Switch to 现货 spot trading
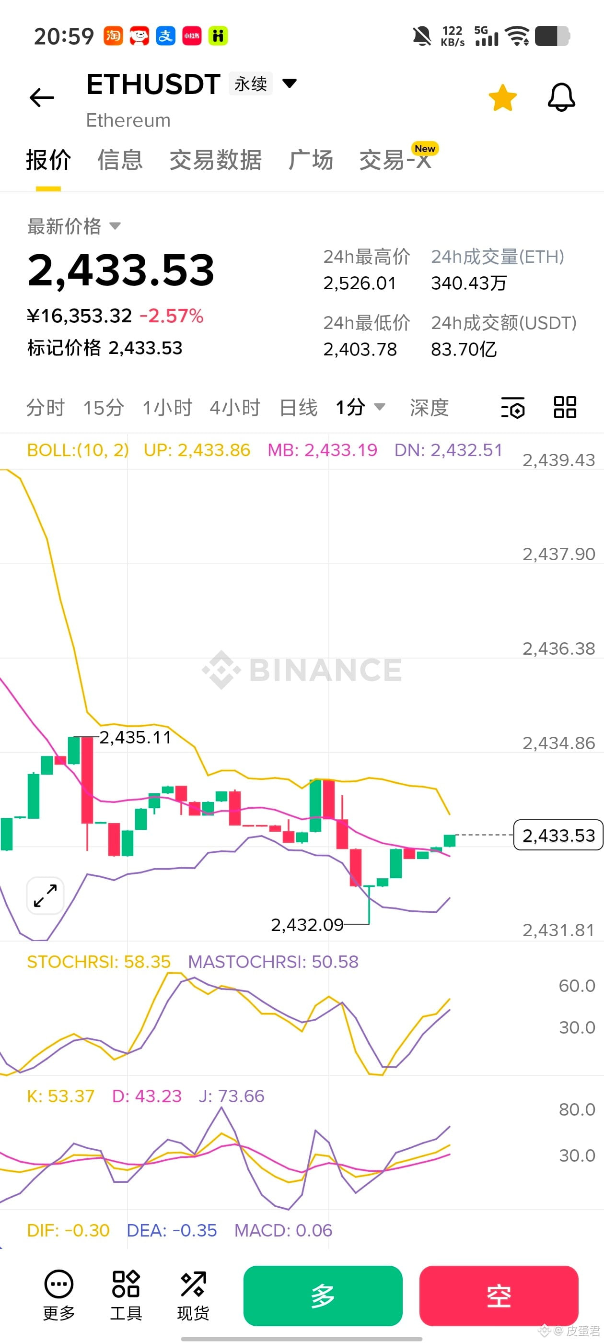 point(193,1296)
